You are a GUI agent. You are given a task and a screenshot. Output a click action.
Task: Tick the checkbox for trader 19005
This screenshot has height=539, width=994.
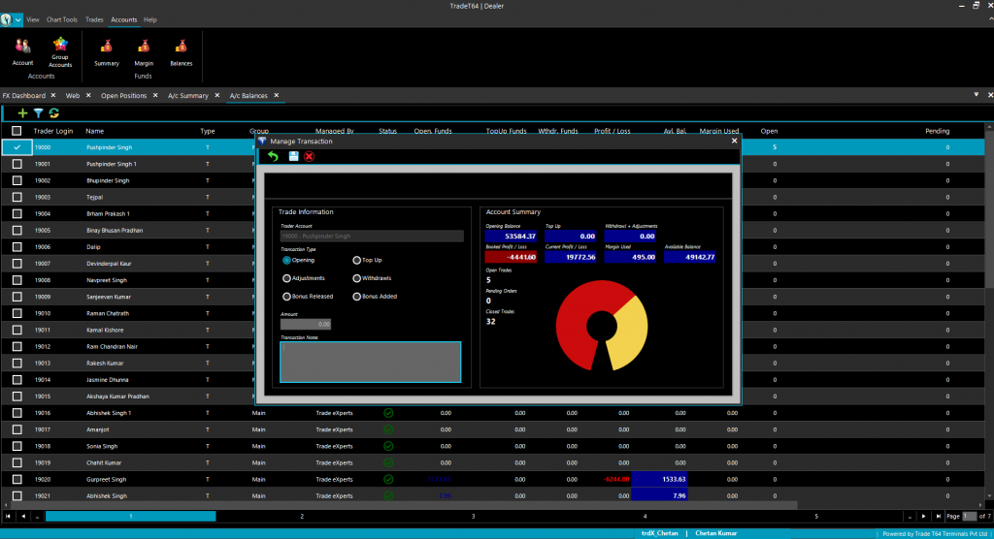point(17,231)
